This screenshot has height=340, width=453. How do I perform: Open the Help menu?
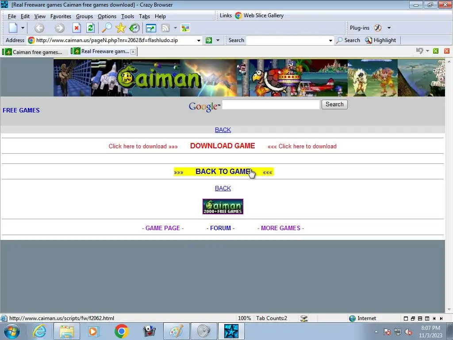coord(160,16)
